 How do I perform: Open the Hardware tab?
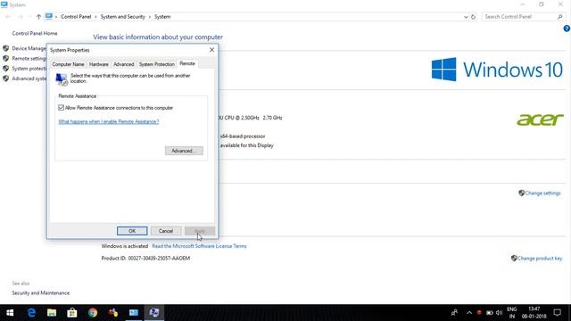pos(99,64)
